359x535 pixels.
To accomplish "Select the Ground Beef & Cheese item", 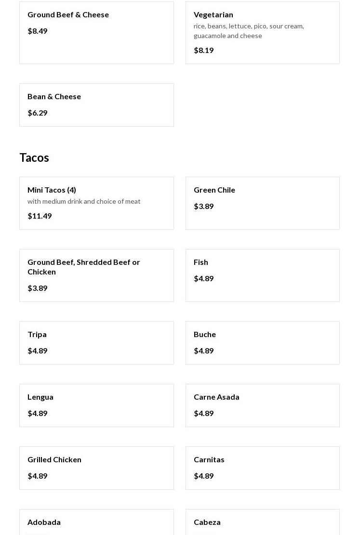I will click(x=96, y=32).
